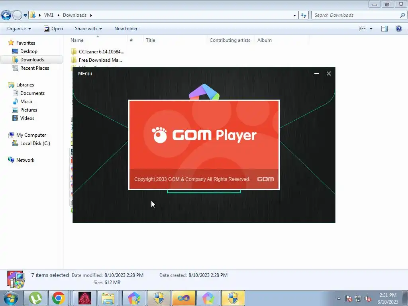Open Explorer help question mark icon
The image size is (408, 306).
398,29
